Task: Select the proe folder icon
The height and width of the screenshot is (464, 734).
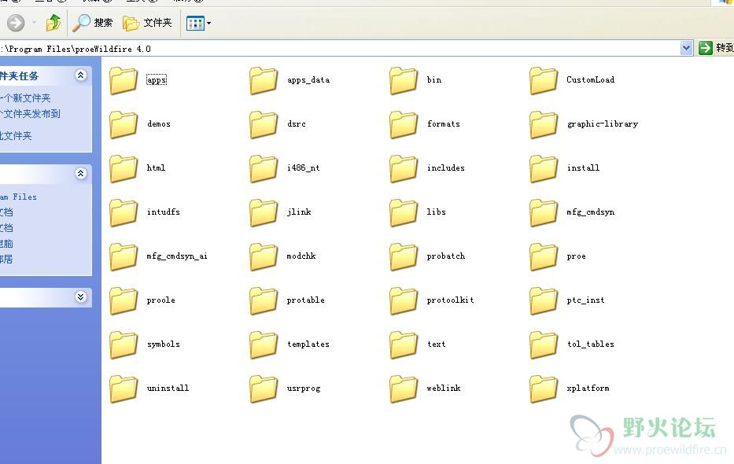Action: pos(544,257)
